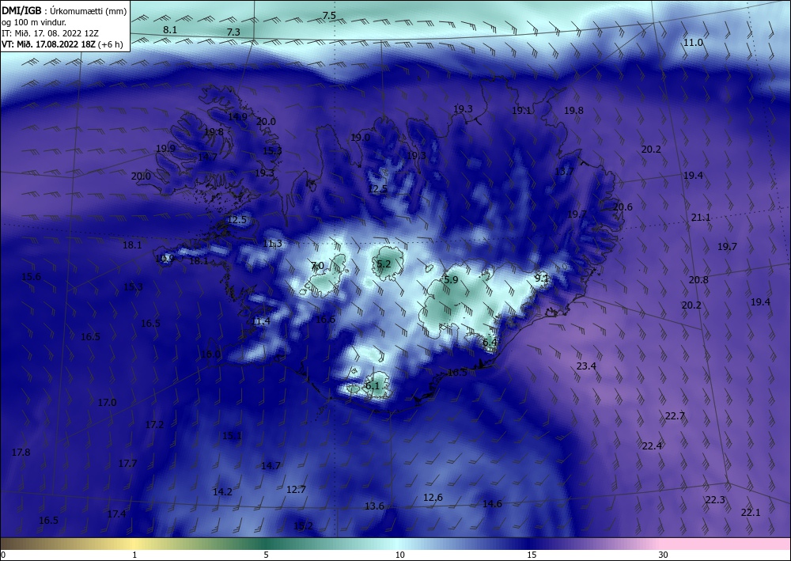Click the value 22.3 on the map
This screenshot has width=791, height=561.
tap(715, 500)
